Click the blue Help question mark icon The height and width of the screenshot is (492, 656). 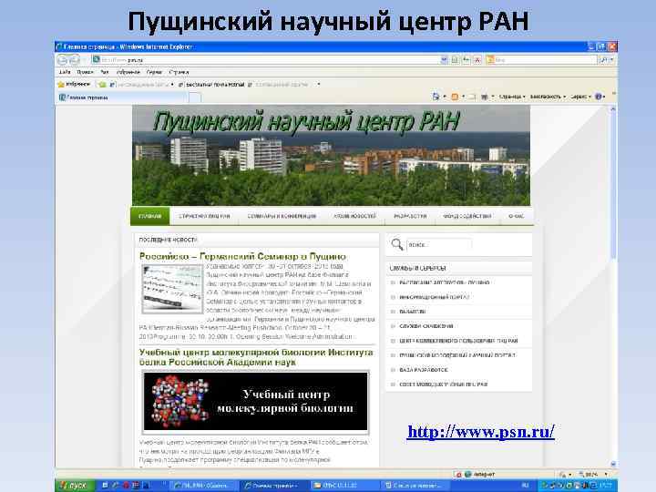tap(599, 97)
